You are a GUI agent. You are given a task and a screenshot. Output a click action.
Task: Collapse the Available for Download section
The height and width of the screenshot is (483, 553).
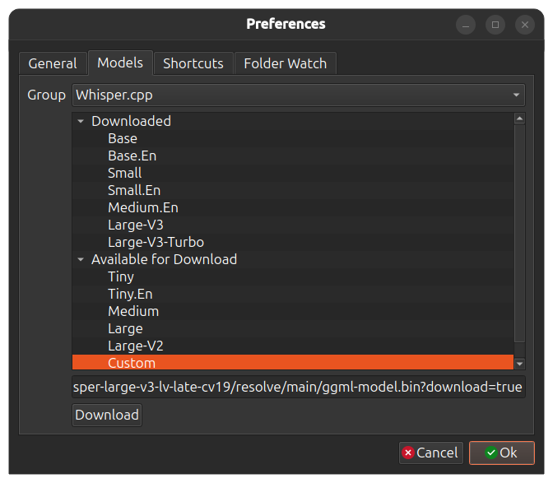(x=81, y=259)
